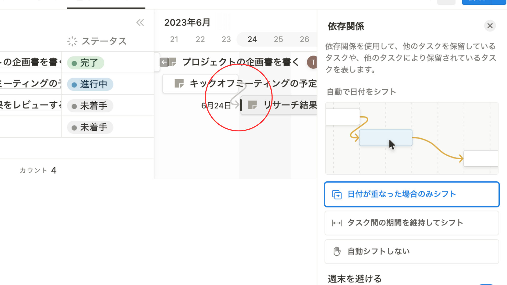Click the page icon of リサーチ結果 task

[x=252, y=105]
